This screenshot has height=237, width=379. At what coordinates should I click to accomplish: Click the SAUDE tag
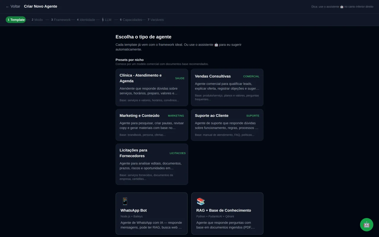click(180, 78)
